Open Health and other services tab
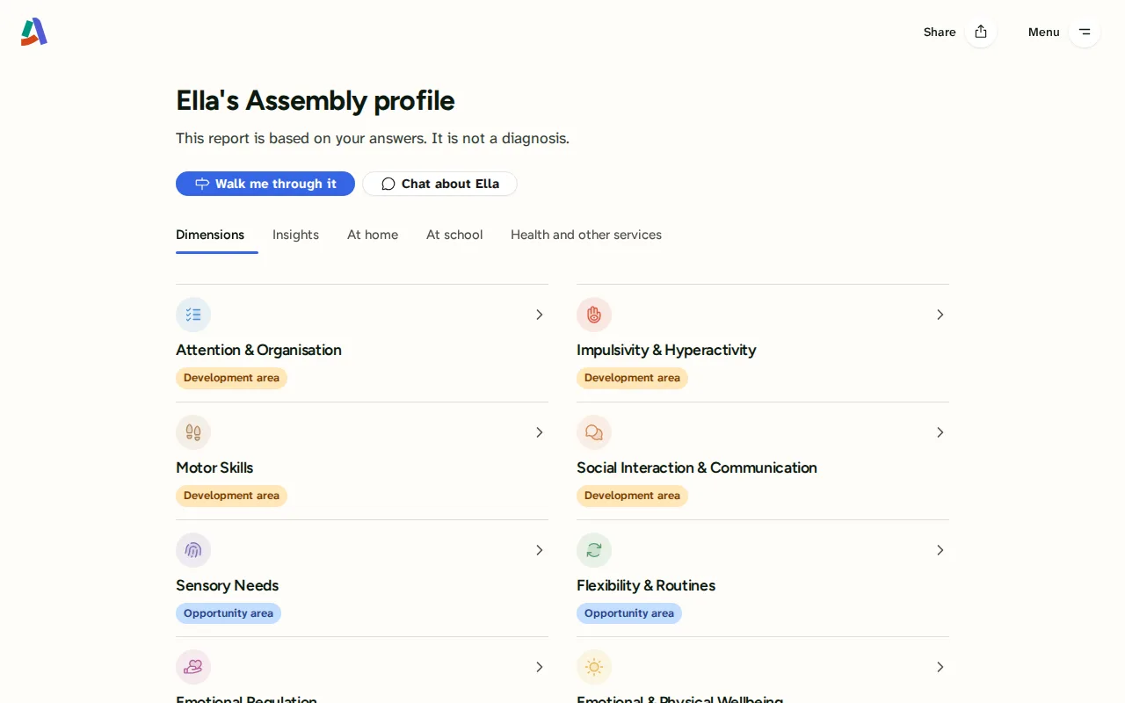1125x703 pixels. [x=586, y=235]
